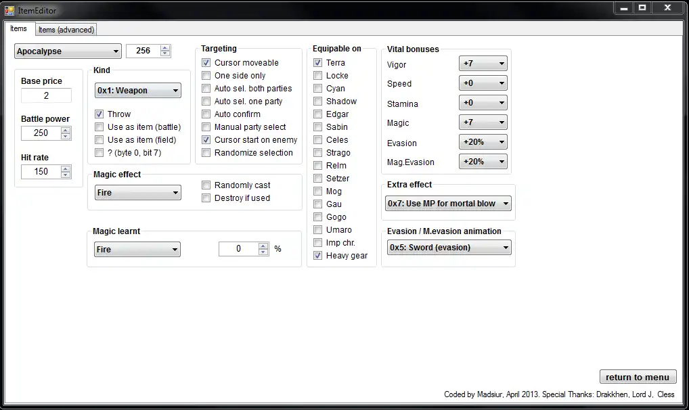Increase Hit rate with up arrow

66,168
